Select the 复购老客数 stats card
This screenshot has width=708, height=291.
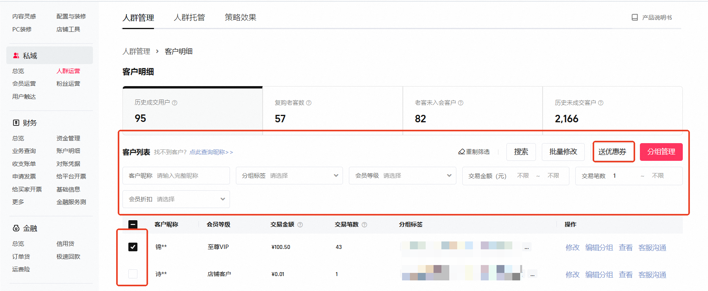(x=333, y=111)
